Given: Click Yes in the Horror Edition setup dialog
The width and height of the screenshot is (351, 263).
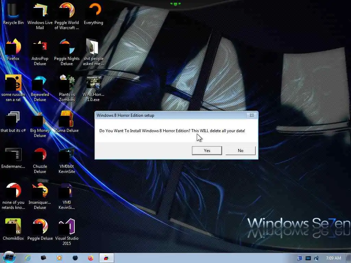Looking at the screenshot, I should tap(207, 151).
